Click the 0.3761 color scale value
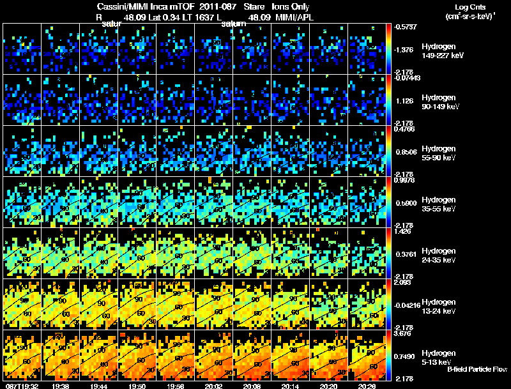The width and height of the screenshot is (511, 389). click(406, 254)
